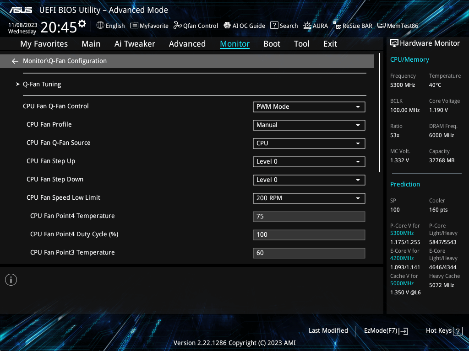The height and width of the screenshot is (351, 469).
Task: Click Prediction section heading
Action: 405,184
